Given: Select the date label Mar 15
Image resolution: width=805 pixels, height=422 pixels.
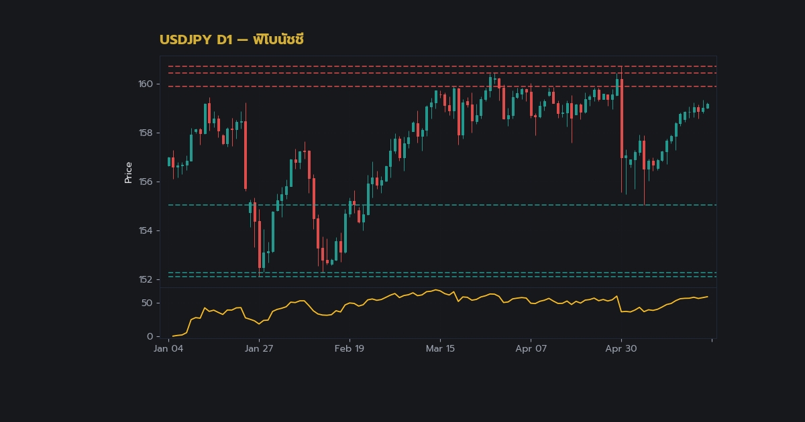Looking at the screenshot, I should (440, 349).
